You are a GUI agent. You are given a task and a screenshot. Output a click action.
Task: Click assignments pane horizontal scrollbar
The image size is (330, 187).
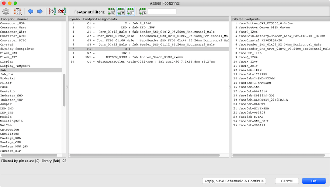click(145, 155)
